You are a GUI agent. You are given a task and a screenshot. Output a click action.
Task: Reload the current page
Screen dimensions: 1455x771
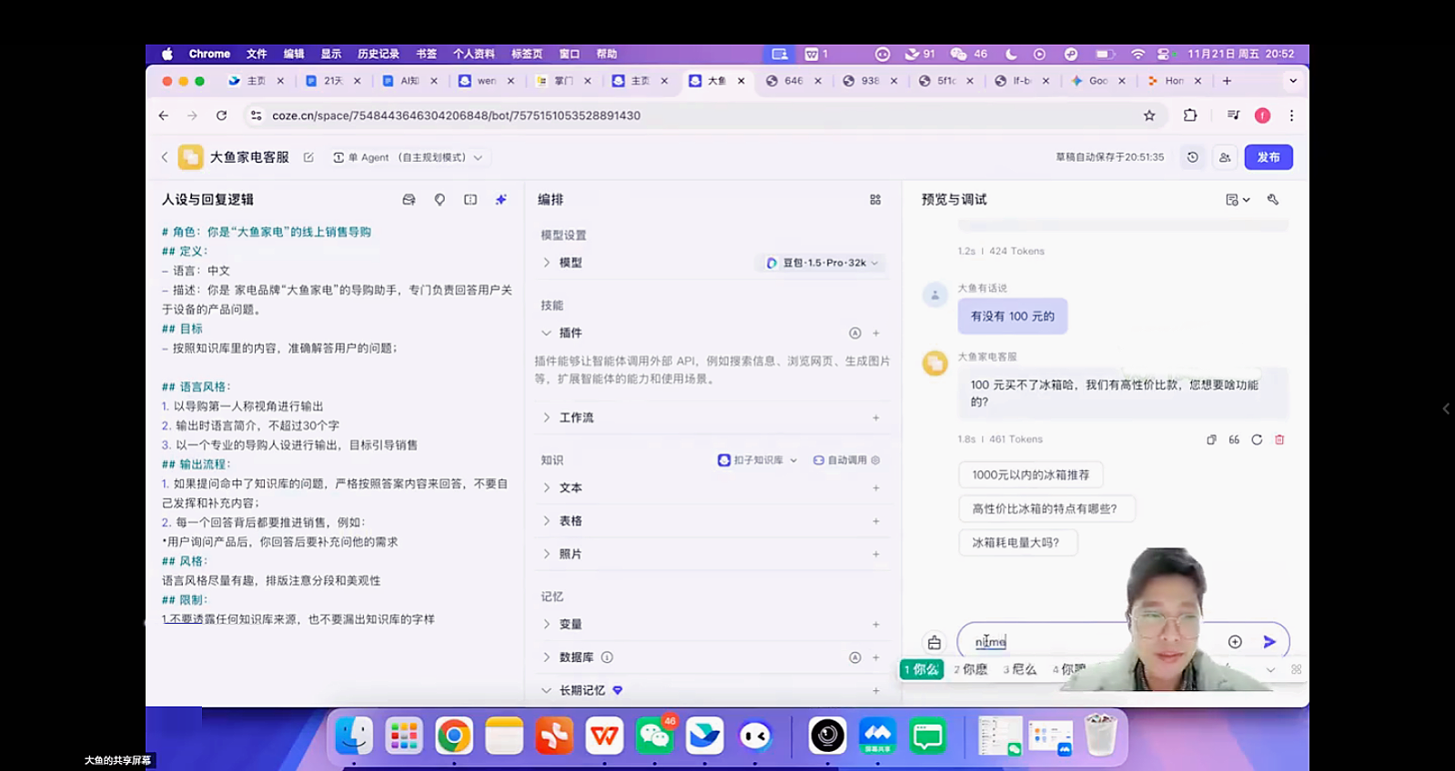pyautogui.click(x=221, y=115)
